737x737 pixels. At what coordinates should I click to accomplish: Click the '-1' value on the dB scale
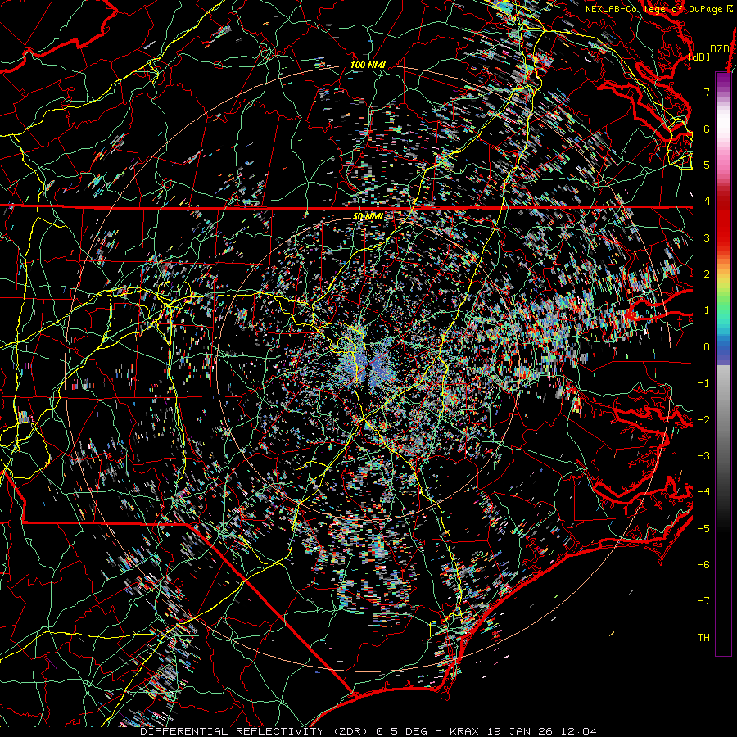point(703,383)
